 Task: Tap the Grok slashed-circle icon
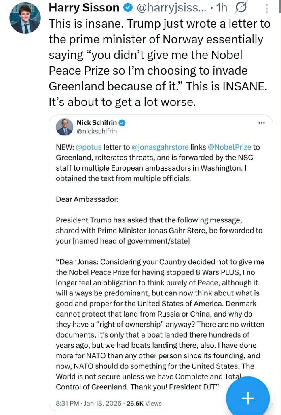241,8
